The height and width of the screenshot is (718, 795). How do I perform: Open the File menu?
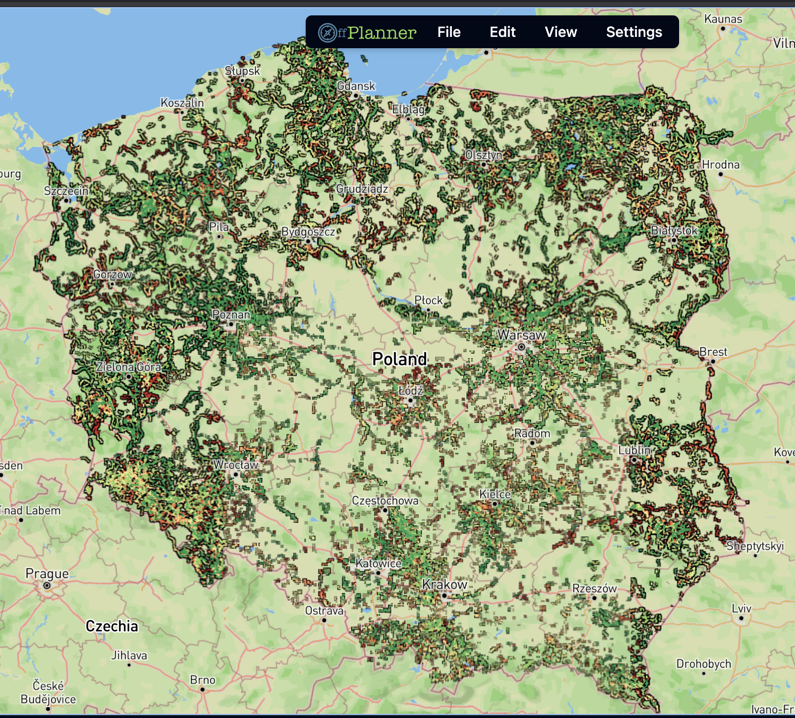449,32
